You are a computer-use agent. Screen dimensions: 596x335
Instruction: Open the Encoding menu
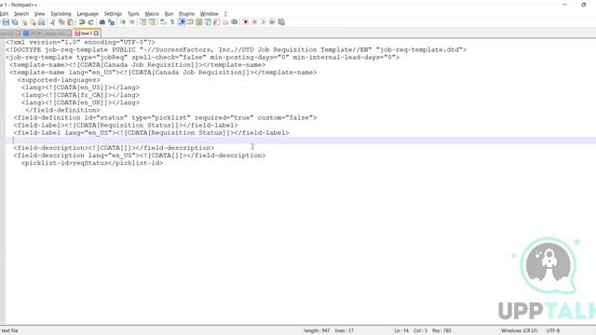61,14
